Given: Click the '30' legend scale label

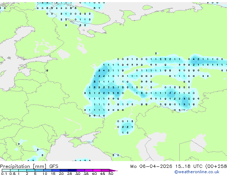Looking at the screenshot, I should click(78, 174).
